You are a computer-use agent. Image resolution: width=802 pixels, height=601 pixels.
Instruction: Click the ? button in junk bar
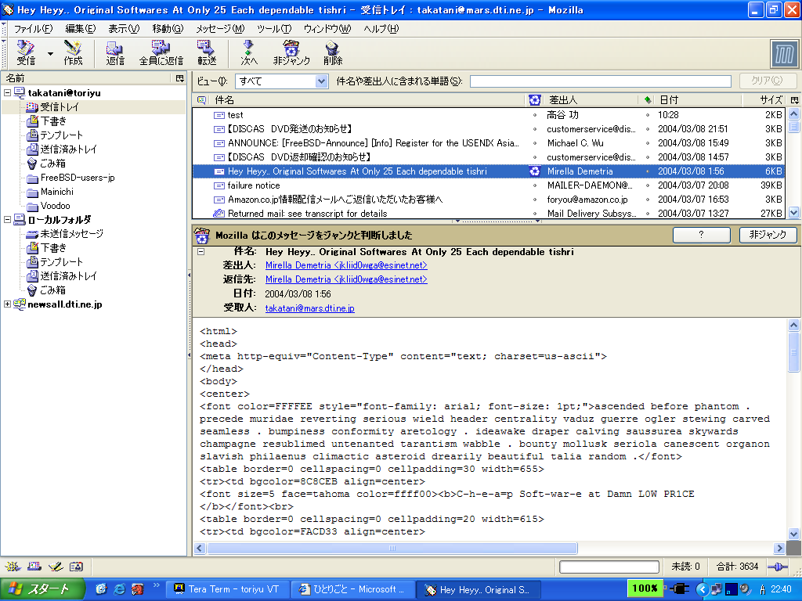[x=701, y=235]
